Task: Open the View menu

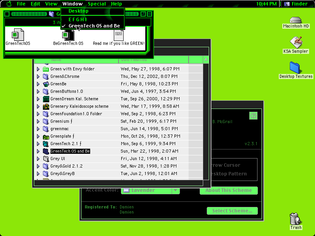Action: tap(51, 4)
